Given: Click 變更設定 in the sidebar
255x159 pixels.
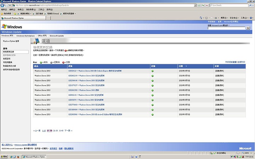Looking at the screenshot, I should [7, 59].
